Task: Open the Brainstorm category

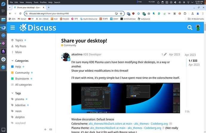Action: [22, 79]
